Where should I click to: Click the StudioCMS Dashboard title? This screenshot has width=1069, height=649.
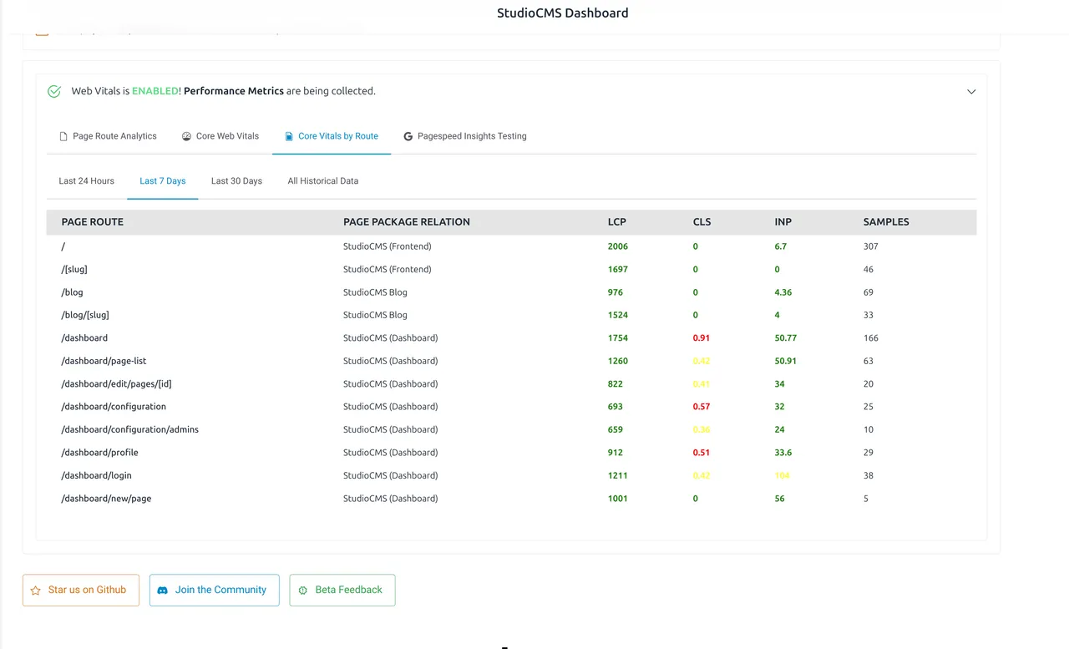[563, 13]
